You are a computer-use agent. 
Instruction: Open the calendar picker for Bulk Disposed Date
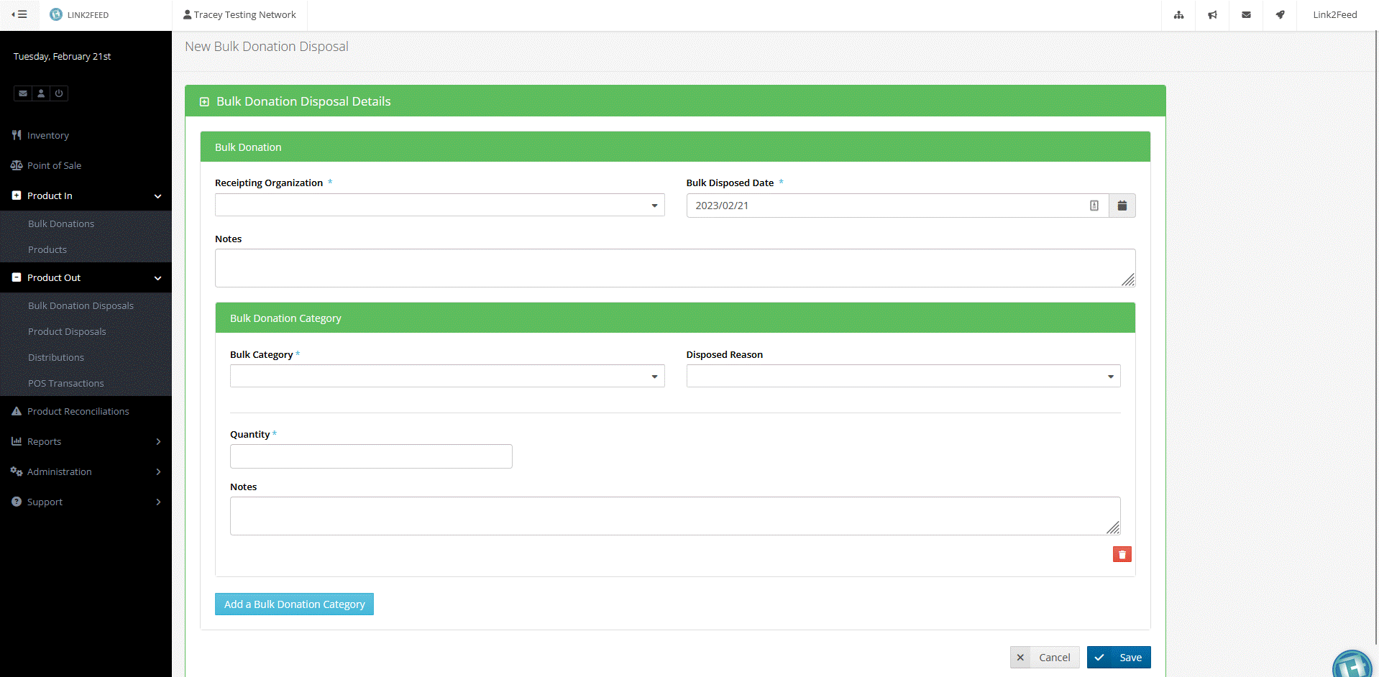(1122, 206)
